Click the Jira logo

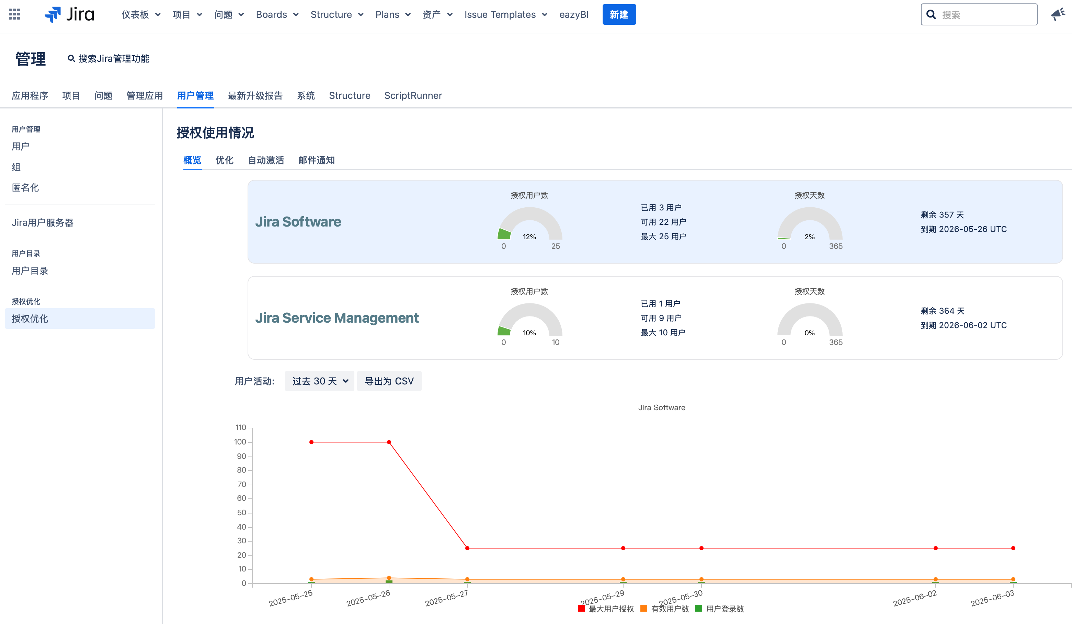pos(70,14)
